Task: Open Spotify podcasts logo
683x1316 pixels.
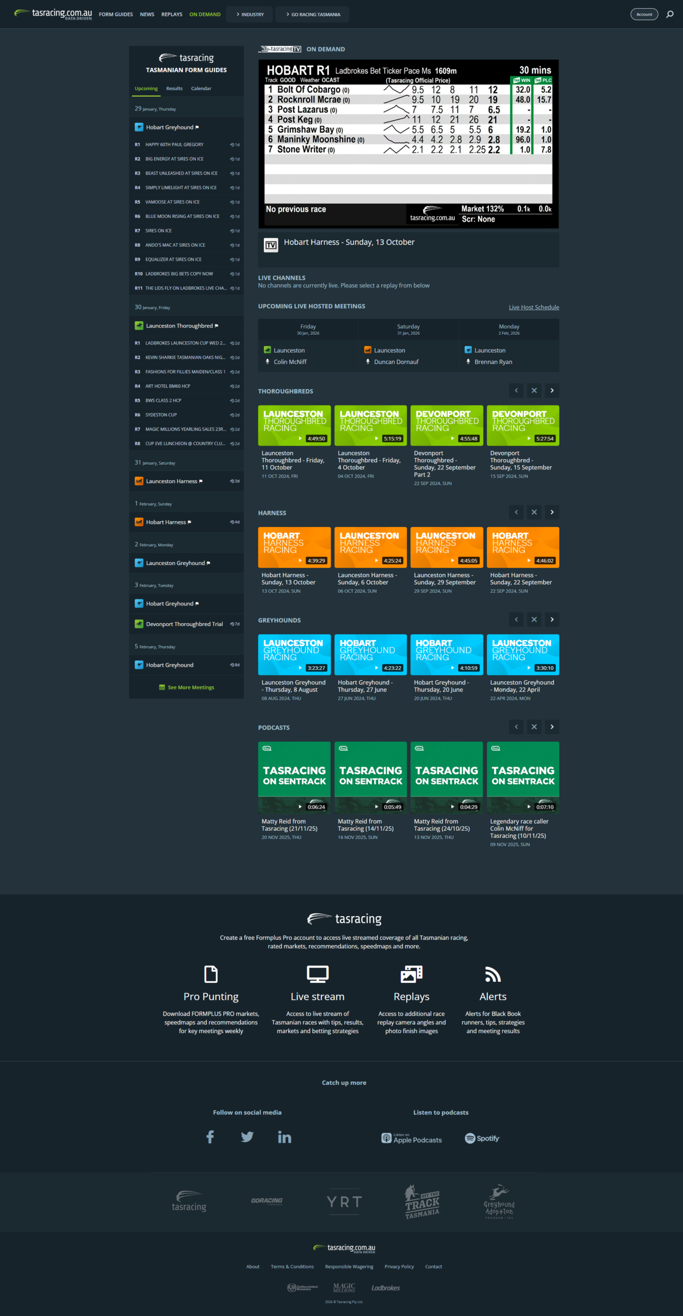Action: (x=482, y=1138)
